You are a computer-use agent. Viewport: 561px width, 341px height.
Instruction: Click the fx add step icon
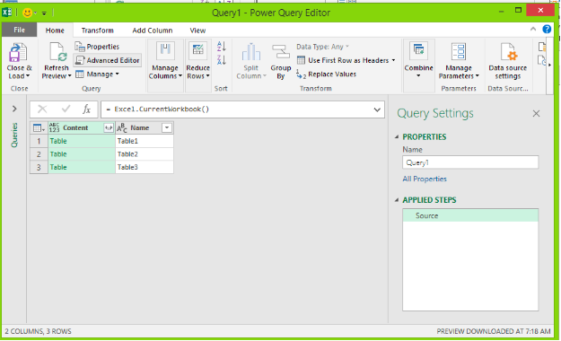(86, 109)
